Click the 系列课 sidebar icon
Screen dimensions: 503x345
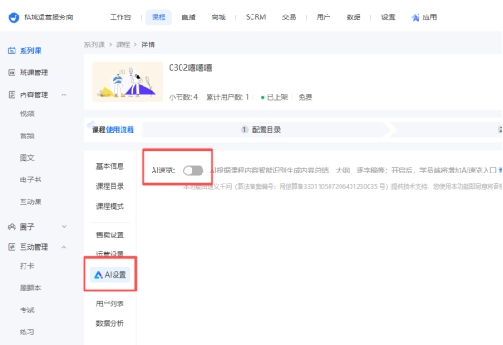click(x=12, y=50)
